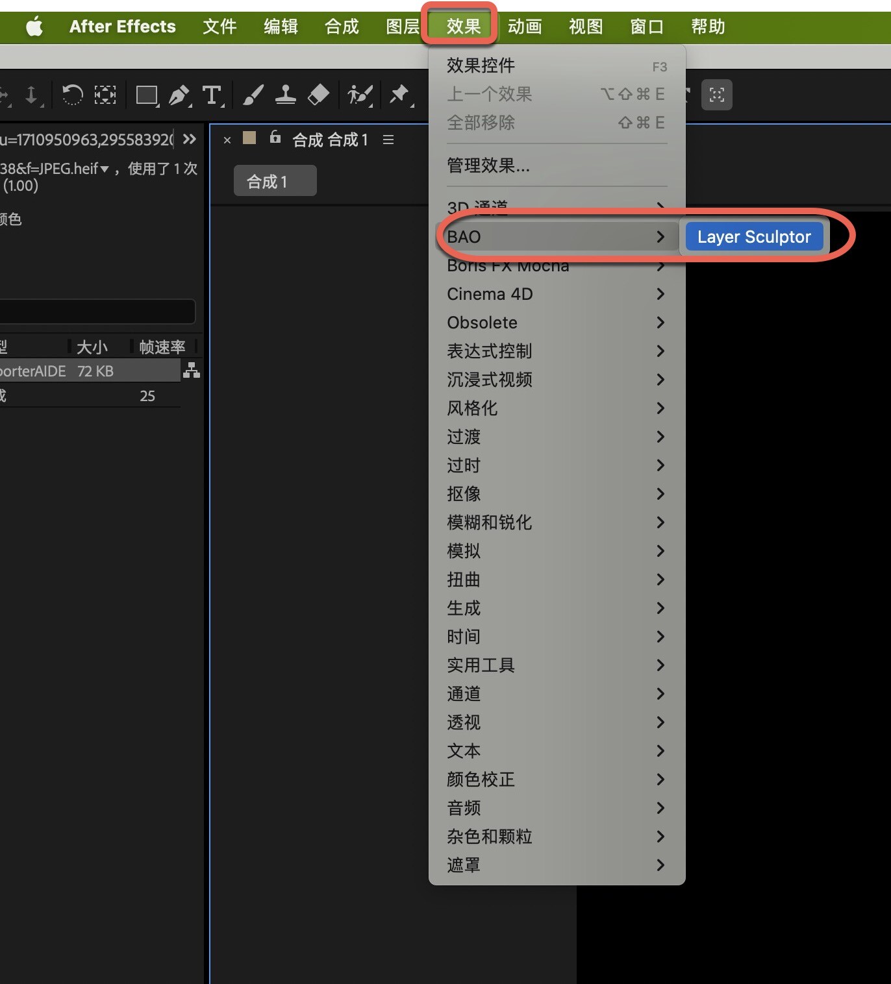Open the 实用工具 effects category
This screenshot has height=984, width=891.
point(557,665)
